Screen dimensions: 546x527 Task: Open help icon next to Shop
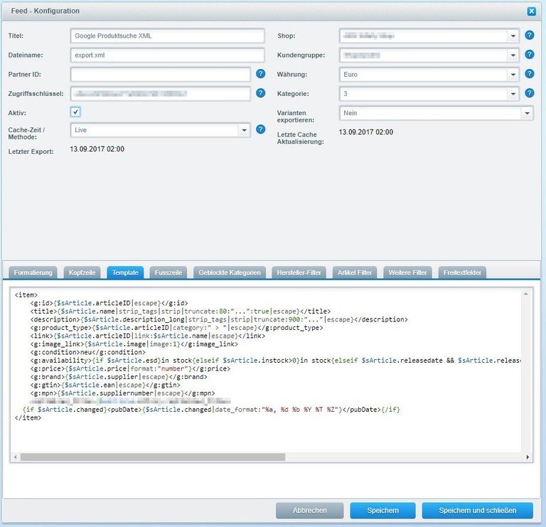click(x=529, y=35)
